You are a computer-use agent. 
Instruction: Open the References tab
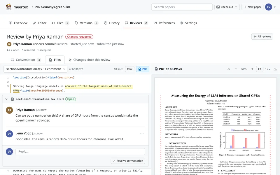click(x=164, y=23)
